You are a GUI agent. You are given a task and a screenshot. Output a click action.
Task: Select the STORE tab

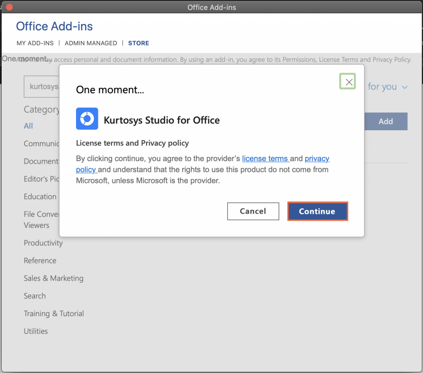point(138,43)
